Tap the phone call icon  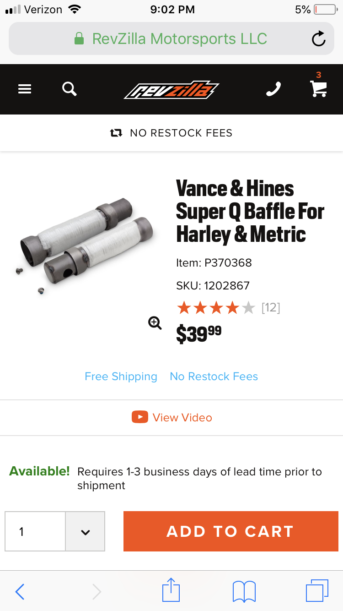(x=273, y=89)
